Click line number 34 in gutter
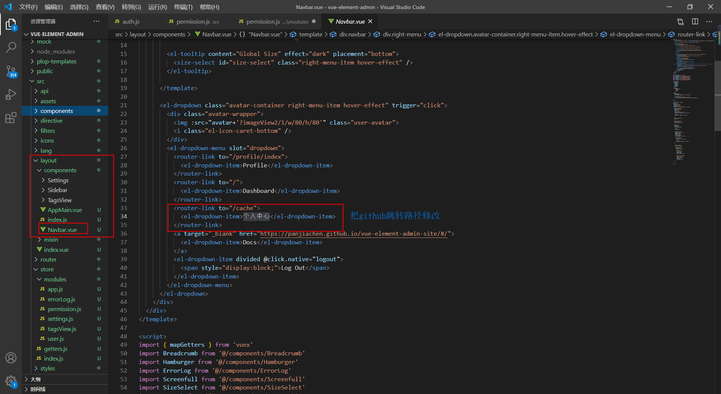 coord(124,216)
